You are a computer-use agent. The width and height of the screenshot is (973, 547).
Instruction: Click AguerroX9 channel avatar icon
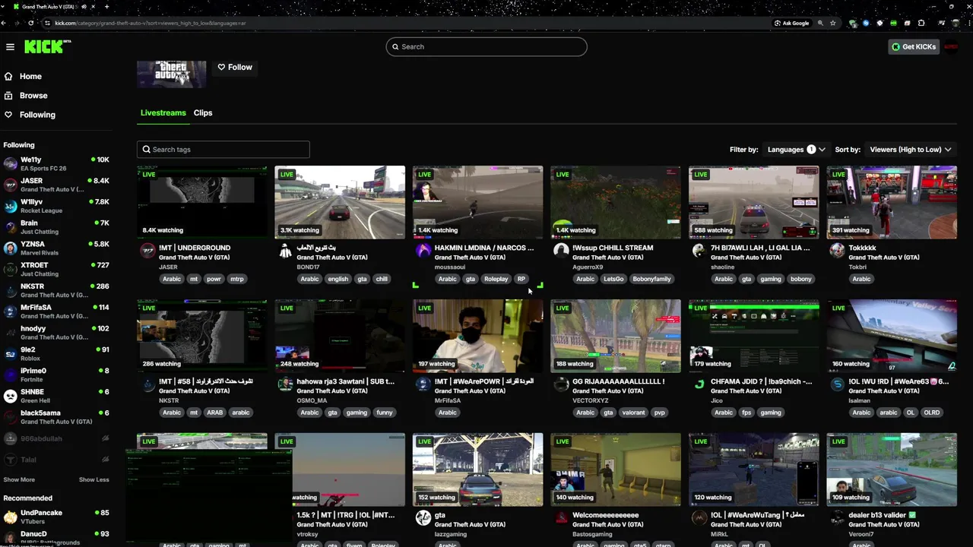(x=561, y=251)
